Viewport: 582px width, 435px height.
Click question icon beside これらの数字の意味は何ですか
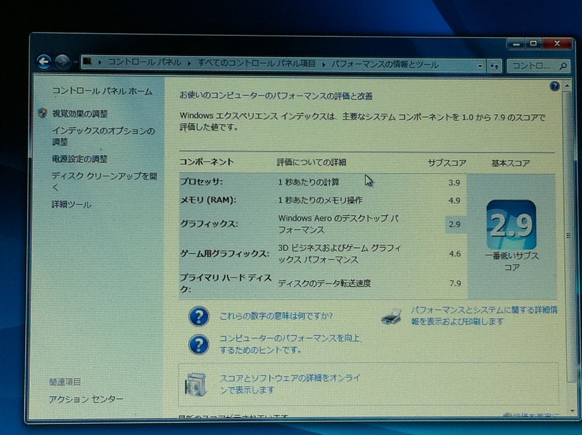(199, 317)
